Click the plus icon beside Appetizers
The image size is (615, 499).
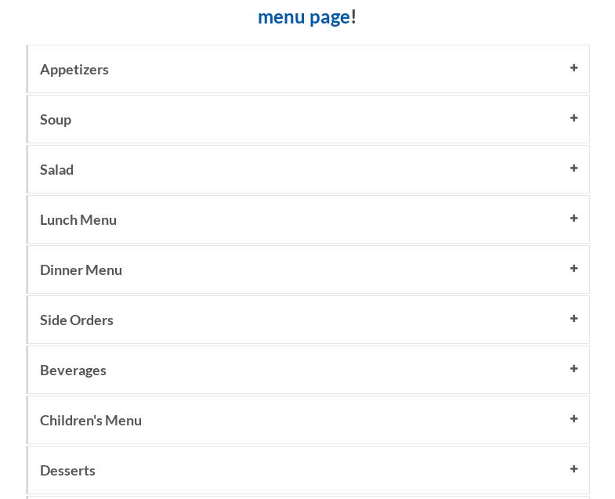[573, 68]
